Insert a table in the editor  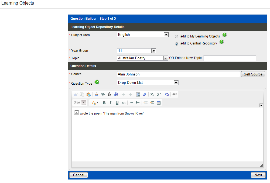(159, 103)
